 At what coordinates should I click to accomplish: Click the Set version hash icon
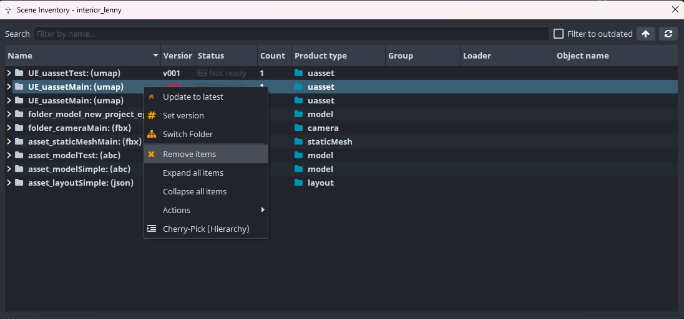tap(152, 115)
